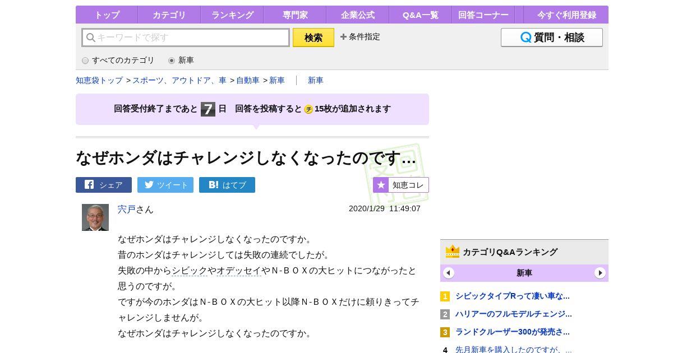Open the 企業公式 tab

tap(358, 15)
